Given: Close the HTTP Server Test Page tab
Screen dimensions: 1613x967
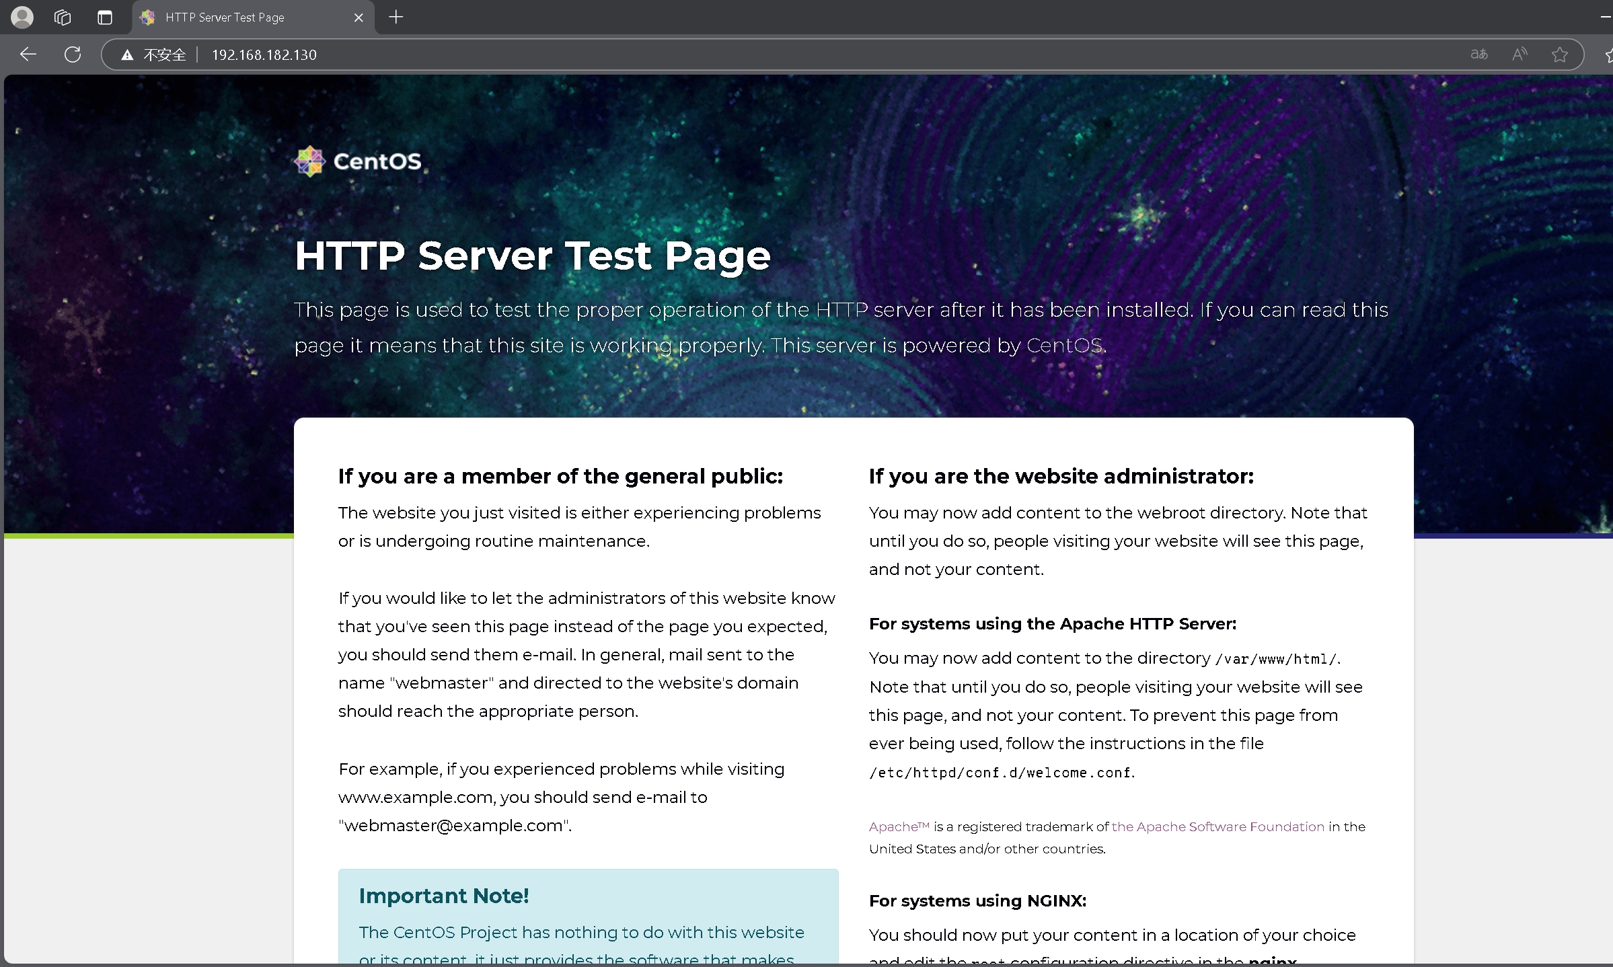Looking at the screenshot, I should [x=359, y=17].
